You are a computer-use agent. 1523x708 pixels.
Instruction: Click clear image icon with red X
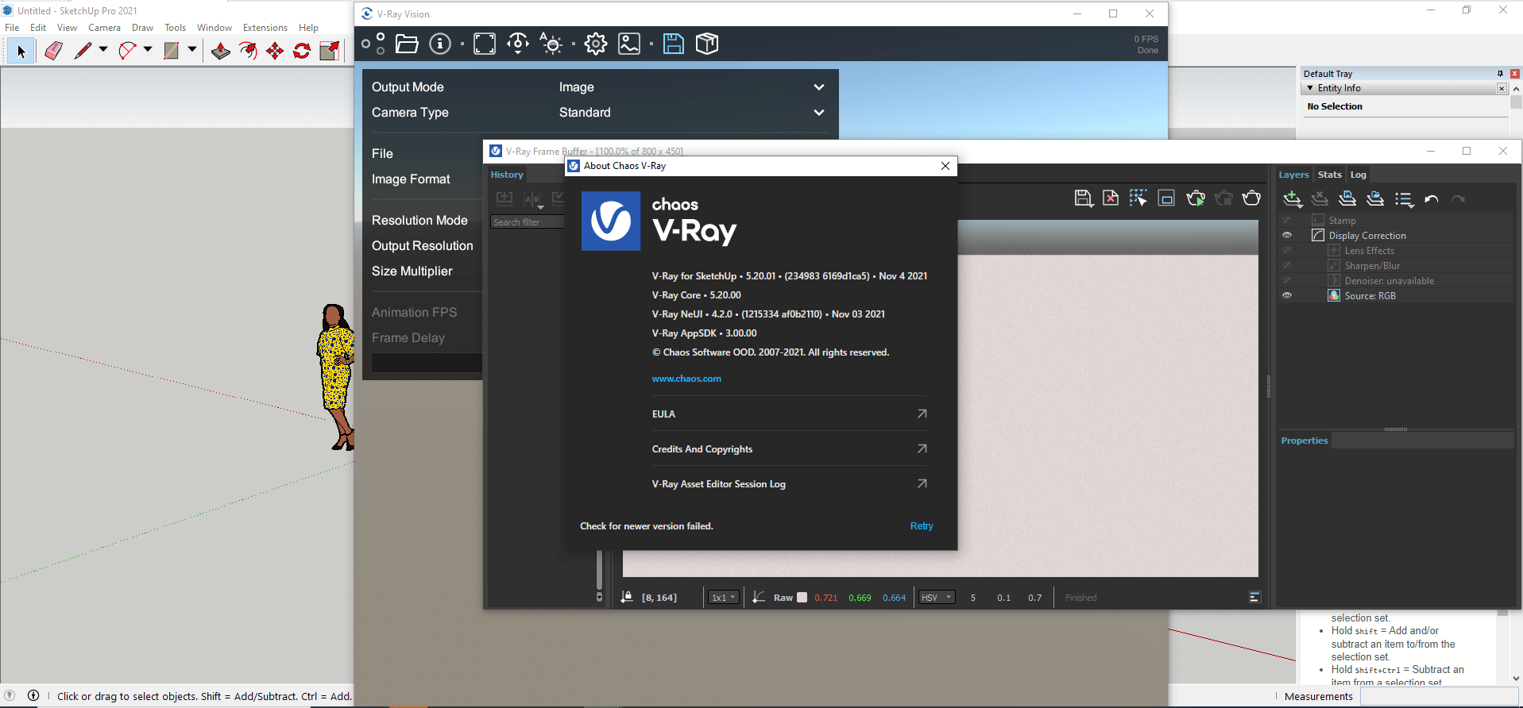click(x=1111, y=198)
